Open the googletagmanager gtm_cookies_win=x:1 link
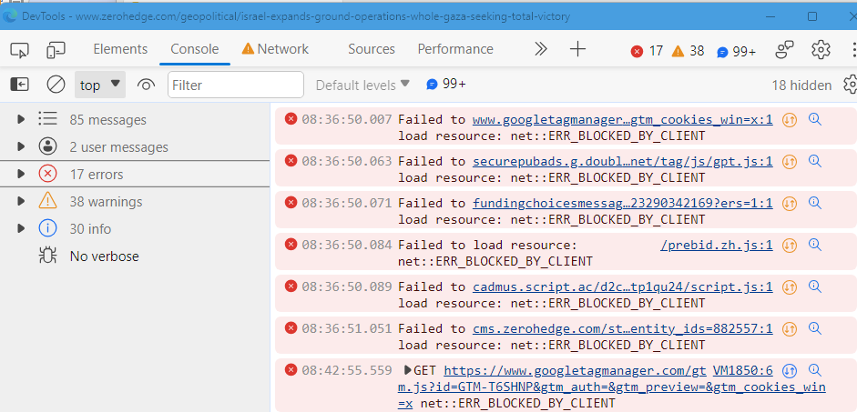857x412 pixels. [x=623, y=119]
